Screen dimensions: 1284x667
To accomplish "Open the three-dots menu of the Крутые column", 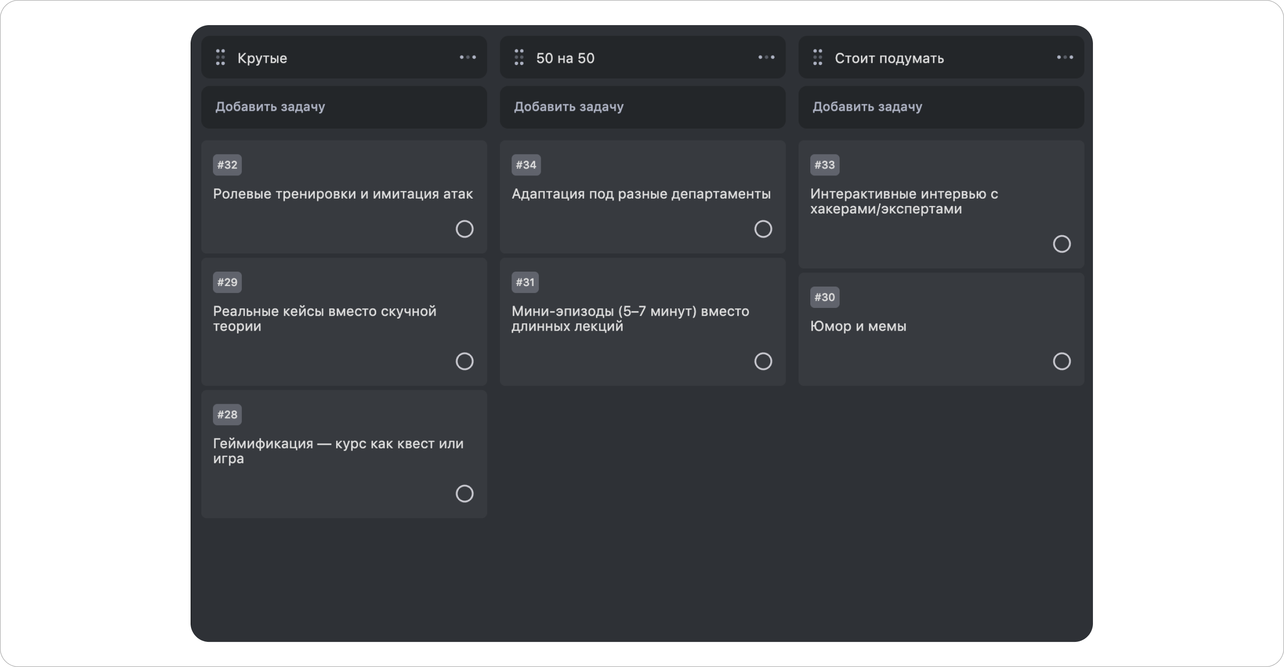I will 468,57.
